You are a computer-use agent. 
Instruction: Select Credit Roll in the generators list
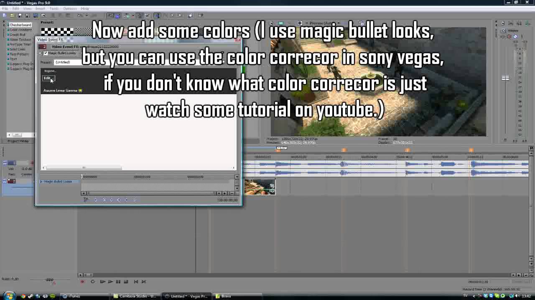[18, 35]
